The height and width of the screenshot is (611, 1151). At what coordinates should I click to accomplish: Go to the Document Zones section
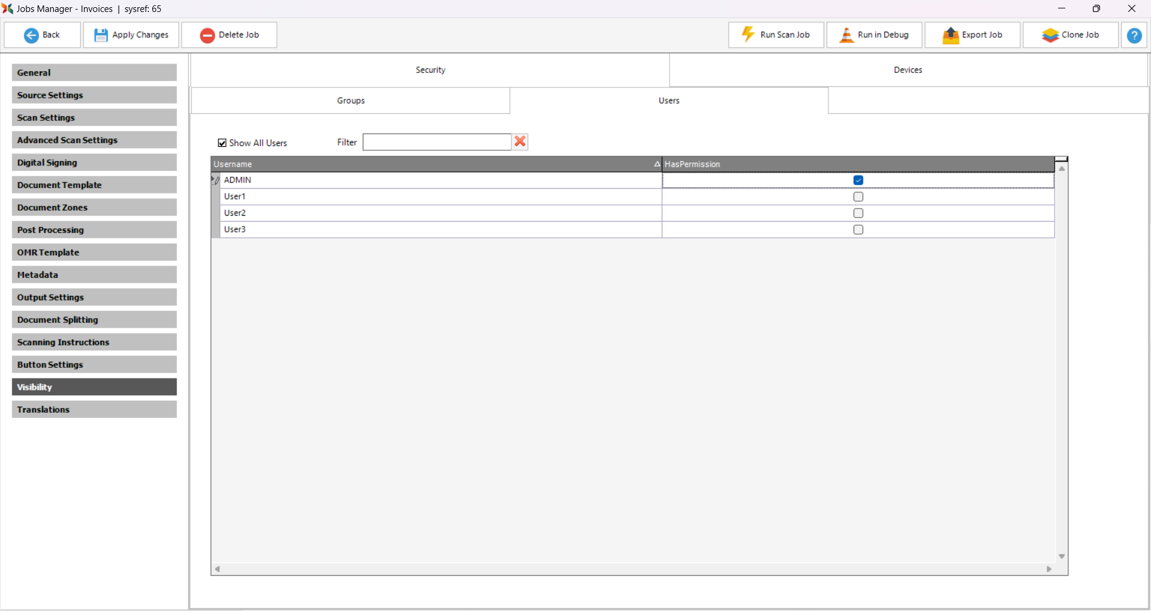(x=94, y=208)
